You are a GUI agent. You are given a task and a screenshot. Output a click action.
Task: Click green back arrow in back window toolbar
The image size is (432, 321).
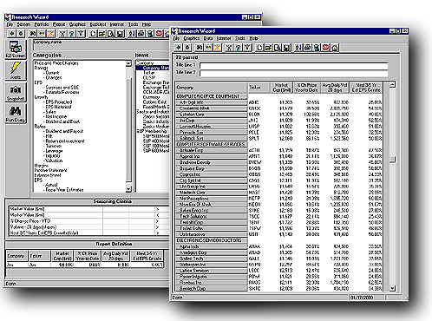(x=11, y=34)
